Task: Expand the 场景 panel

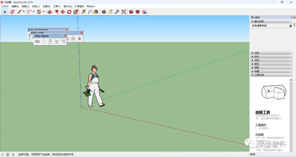Action: [x=253, y=71]
